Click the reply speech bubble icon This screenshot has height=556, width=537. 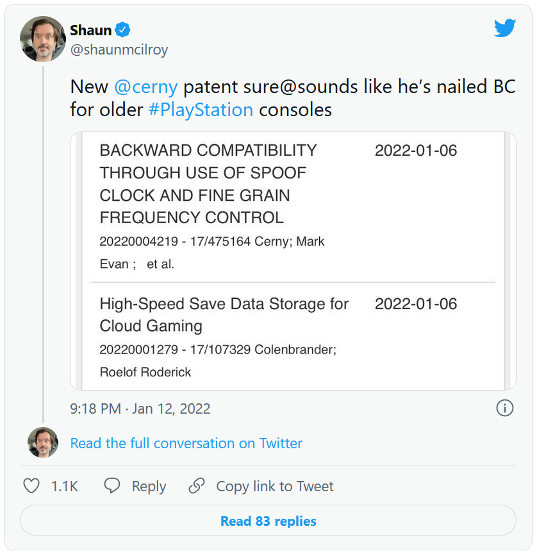point(112,486)
